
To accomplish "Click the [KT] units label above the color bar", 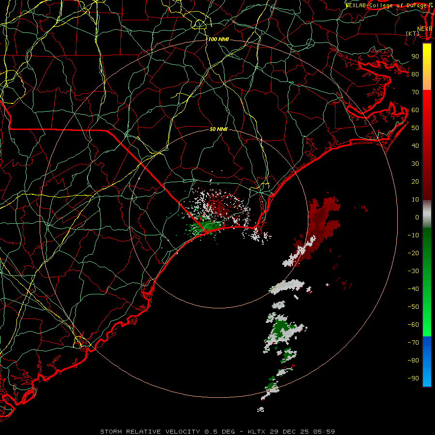I will tap(413, 33).
